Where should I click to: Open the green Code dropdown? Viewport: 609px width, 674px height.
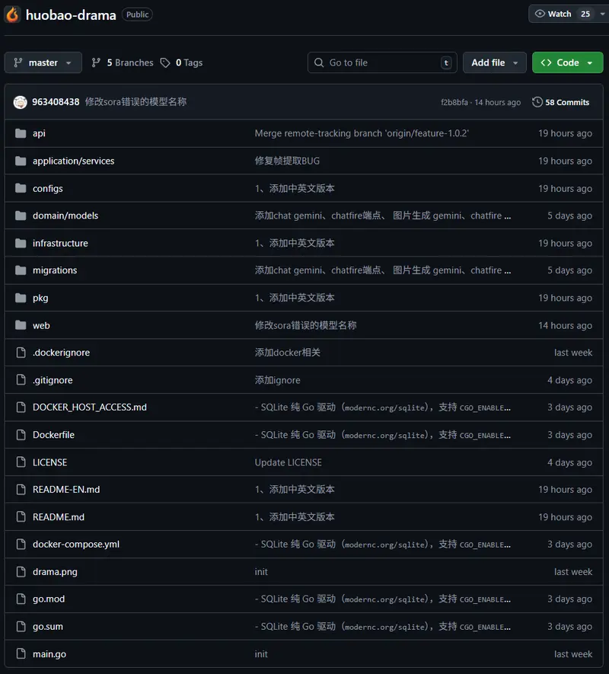coord(567,63)
